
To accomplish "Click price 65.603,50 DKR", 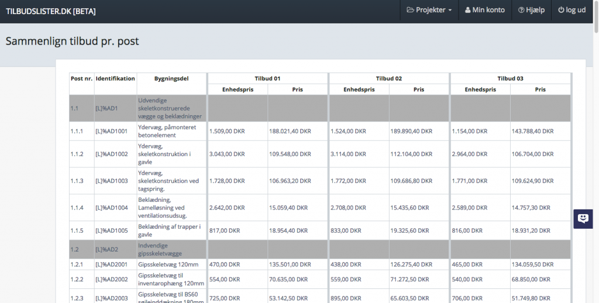I will [409, 298].
